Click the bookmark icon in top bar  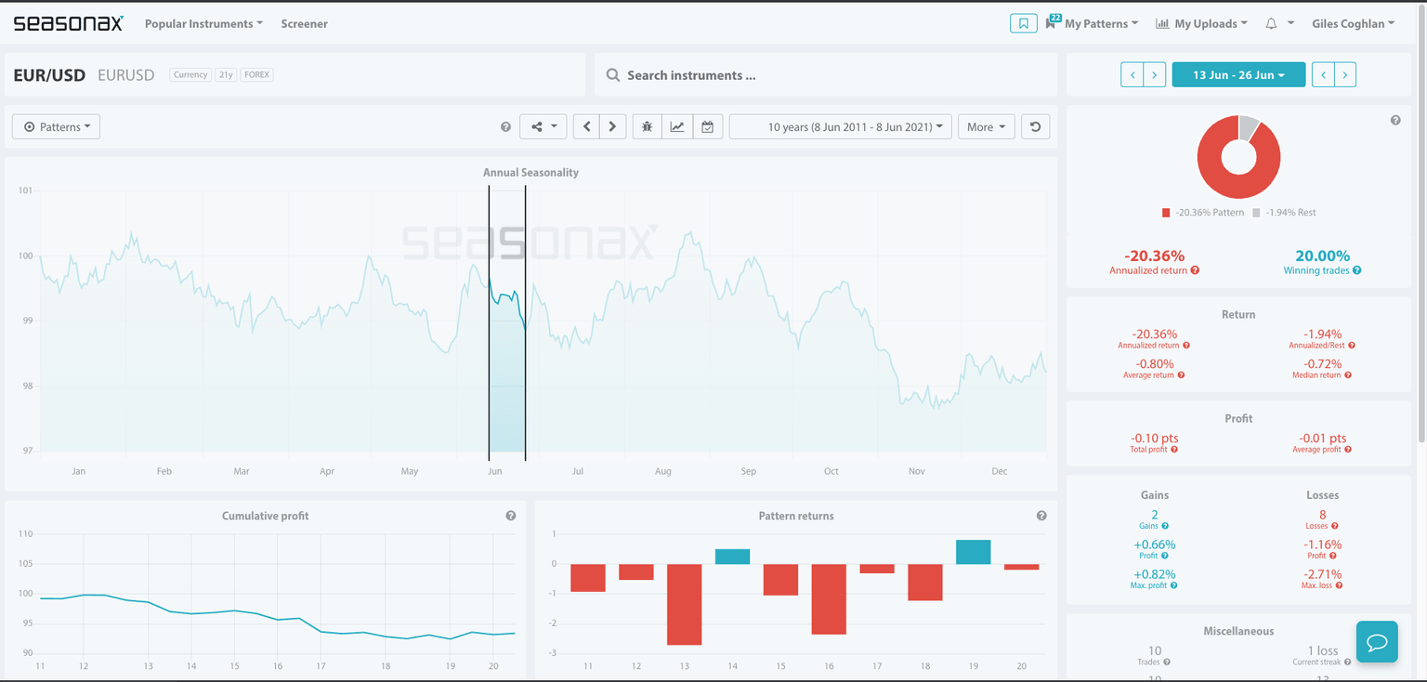(x=1023, y=23)
